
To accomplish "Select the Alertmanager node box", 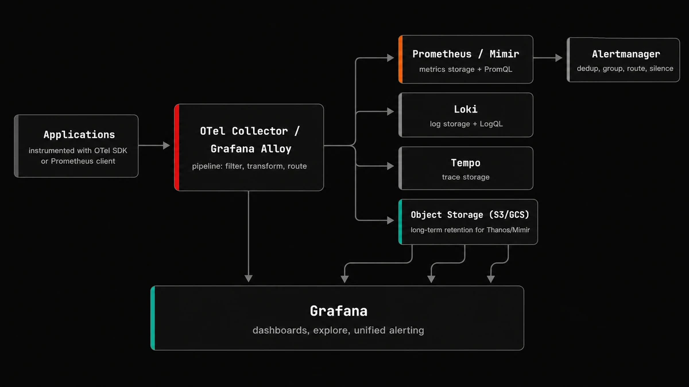I will 625,60.
